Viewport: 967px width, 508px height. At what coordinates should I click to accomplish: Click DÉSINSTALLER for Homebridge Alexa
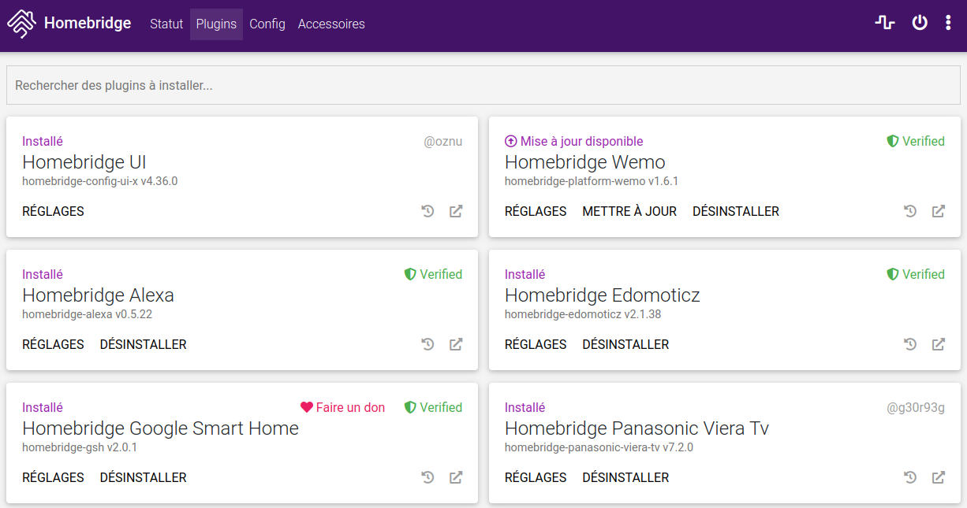(x=144, y=344)
